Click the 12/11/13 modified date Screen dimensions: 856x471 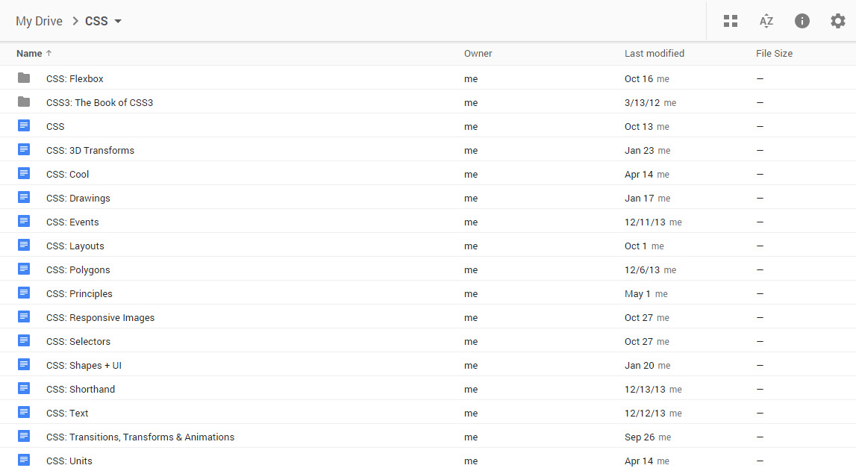(x=645, y=222)
